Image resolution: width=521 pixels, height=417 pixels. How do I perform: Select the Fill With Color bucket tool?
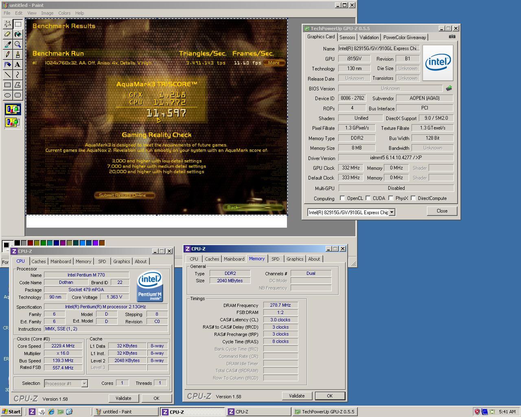tap(18, 34)
